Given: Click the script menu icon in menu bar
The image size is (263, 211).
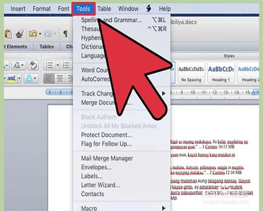Looking at the screenshot, I should [149, 9].
